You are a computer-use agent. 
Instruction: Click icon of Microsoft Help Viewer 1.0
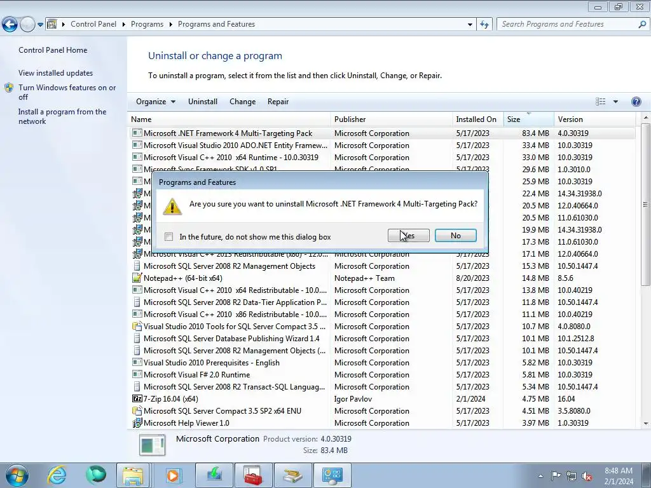[x=137, y=423]
